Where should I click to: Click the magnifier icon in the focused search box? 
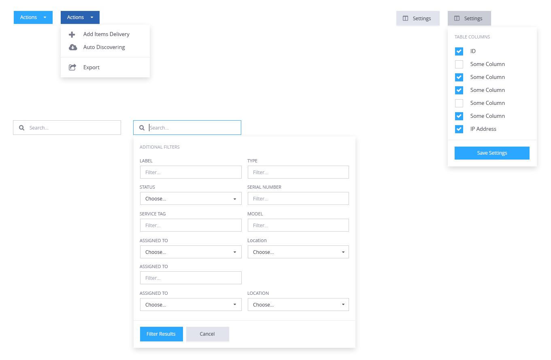(x=142, y=128)
